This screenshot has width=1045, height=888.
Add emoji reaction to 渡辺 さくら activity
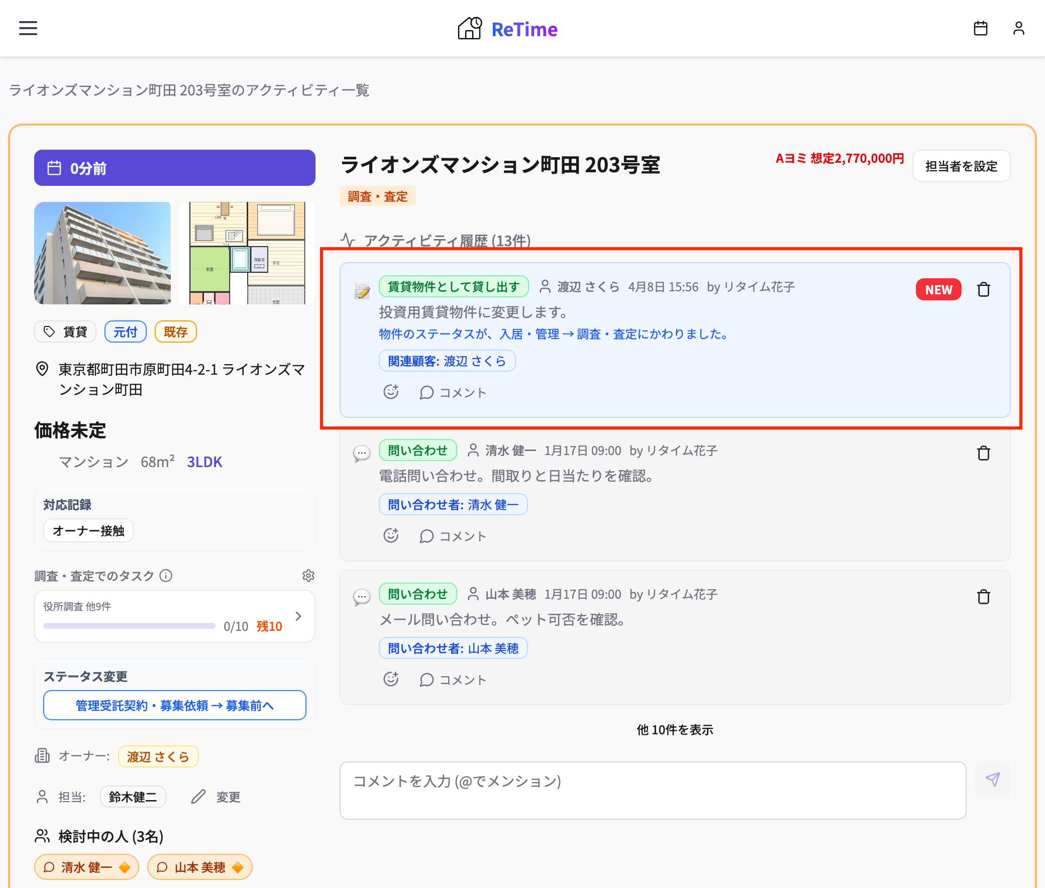[391, 392]
